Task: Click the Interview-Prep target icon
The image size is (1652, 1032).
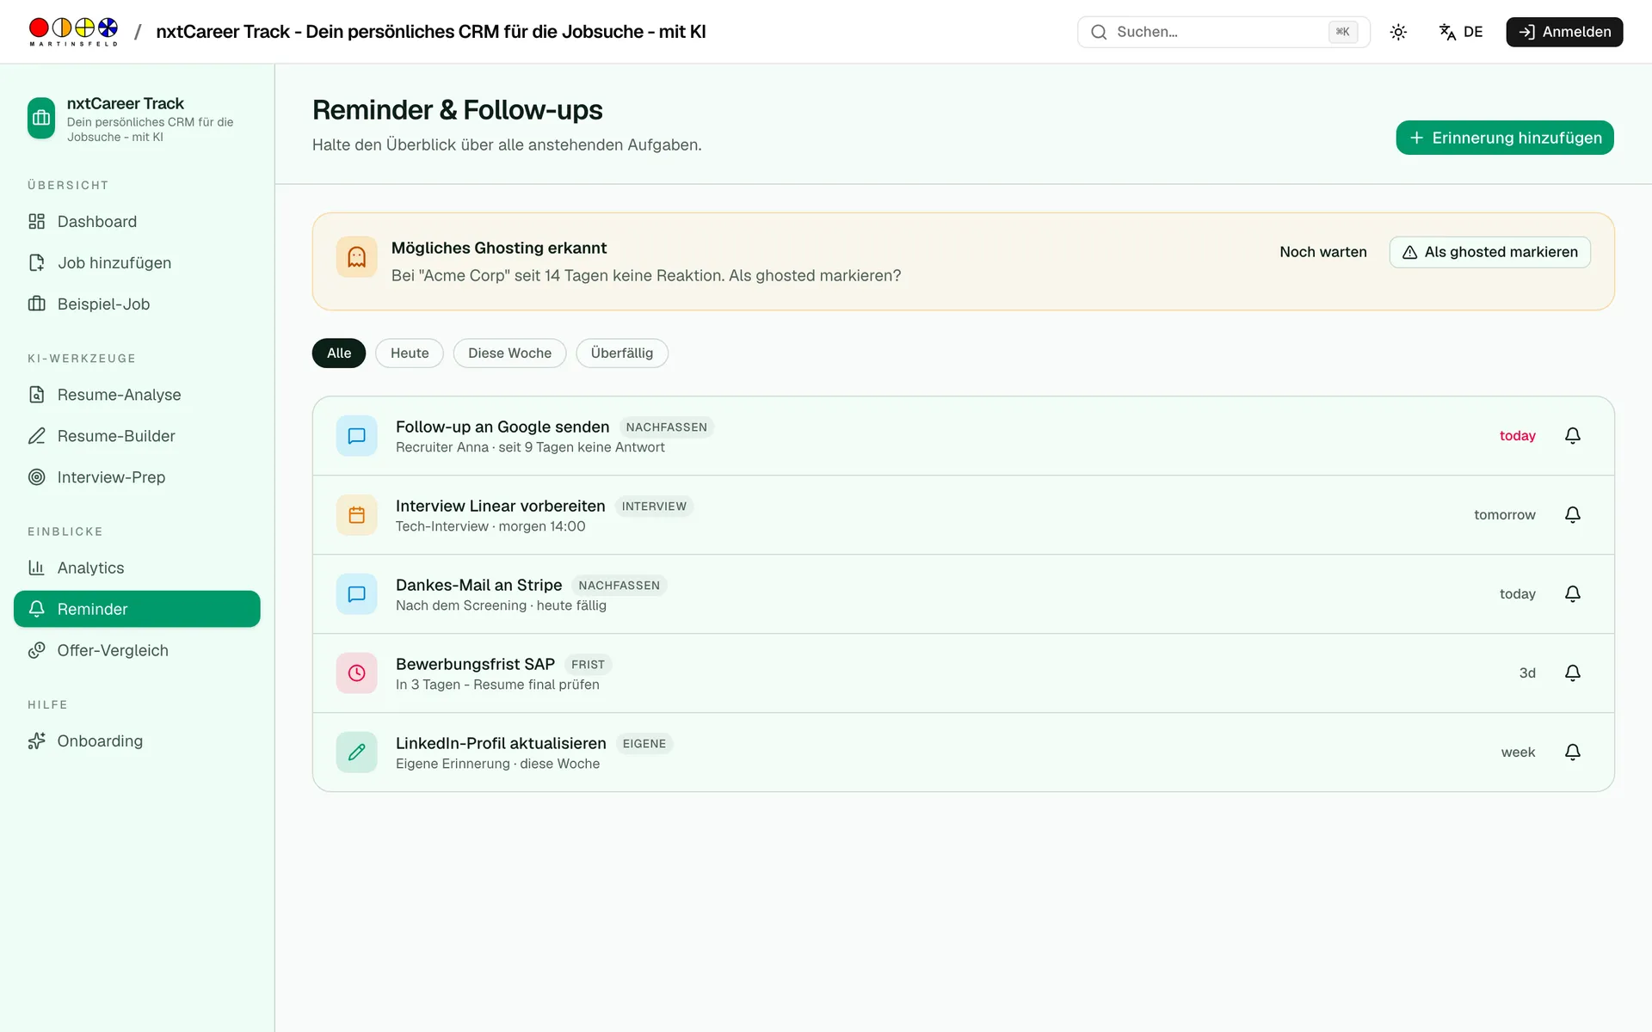Action: 36,477
